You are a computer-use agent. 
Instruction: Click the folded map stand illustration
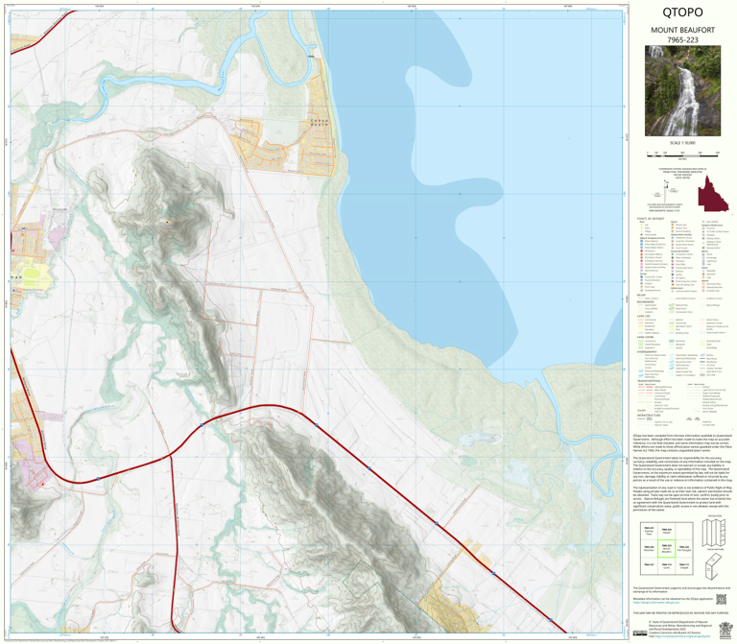coord(714,566)
